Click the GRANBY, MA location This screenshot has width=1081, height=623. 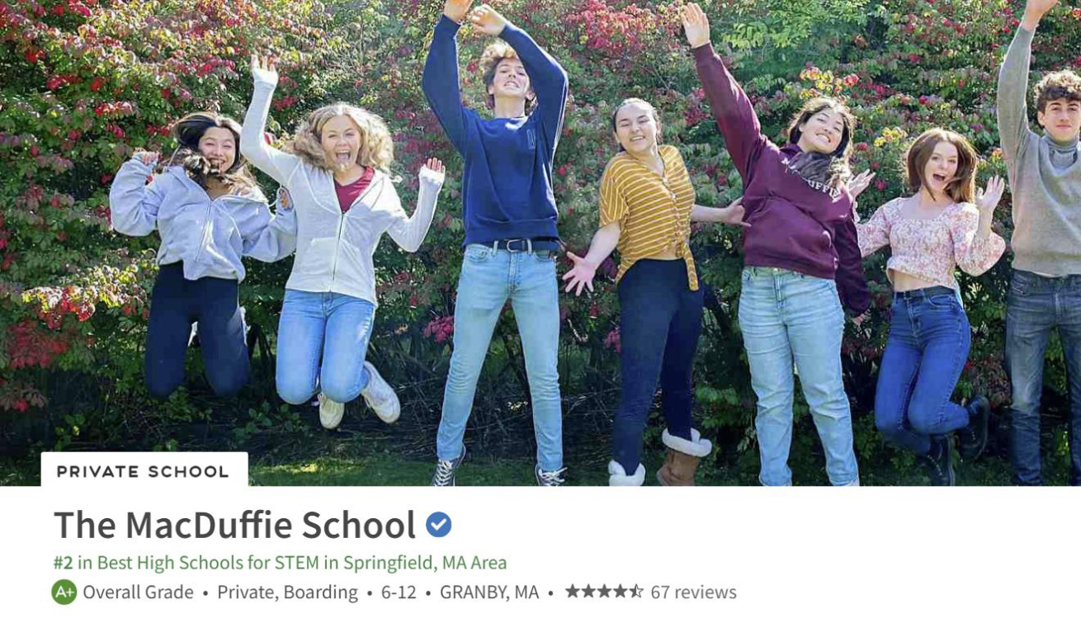pos(489,592)
